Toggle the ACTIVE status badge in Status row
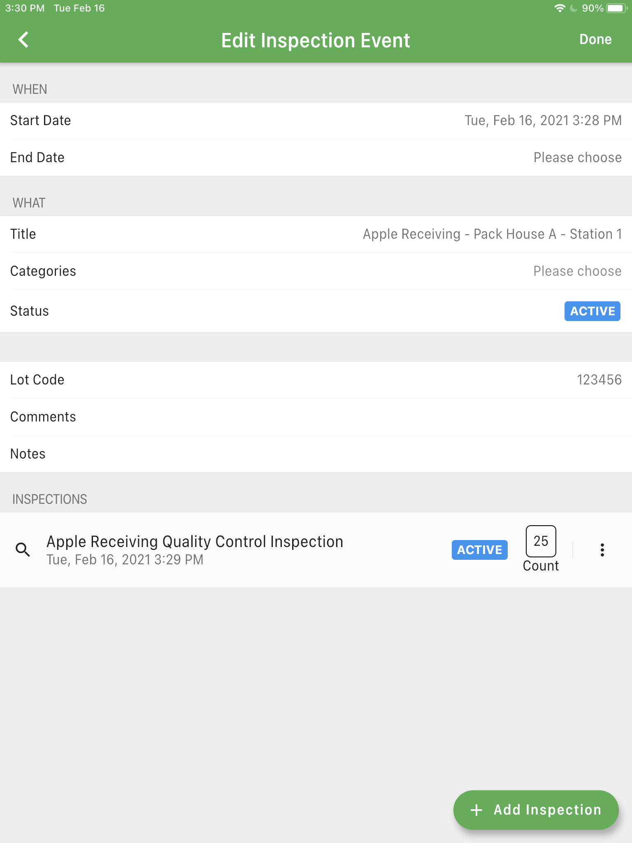The height and width of the screenshot is (843, 632). pos(592,311)
